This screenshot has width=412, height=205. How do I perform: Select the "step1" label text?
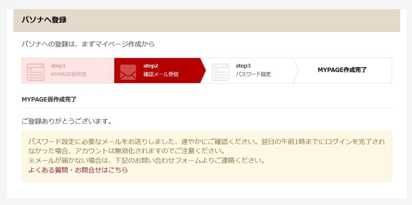click(58, 66)
